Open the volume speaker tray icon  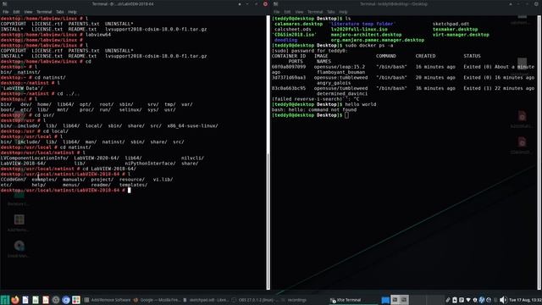(503, 300)
